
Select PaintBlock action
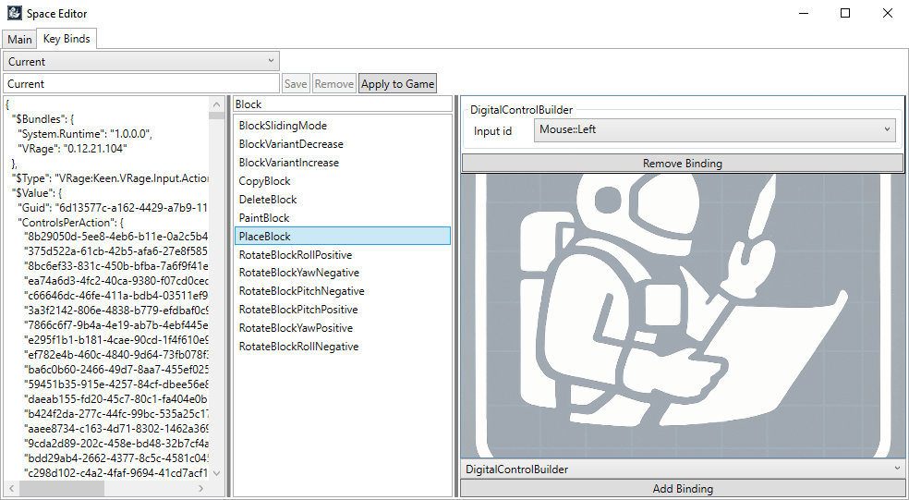(342, 218)
